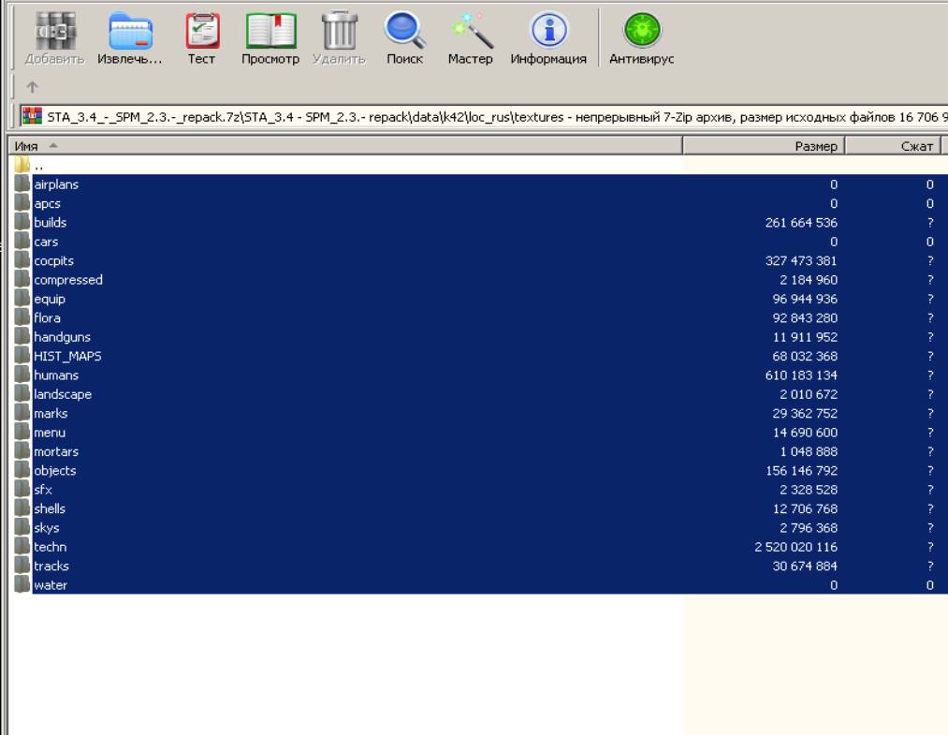
Task: Select the marks folder name
Action: pyautogui.click(x=51, y=413)
